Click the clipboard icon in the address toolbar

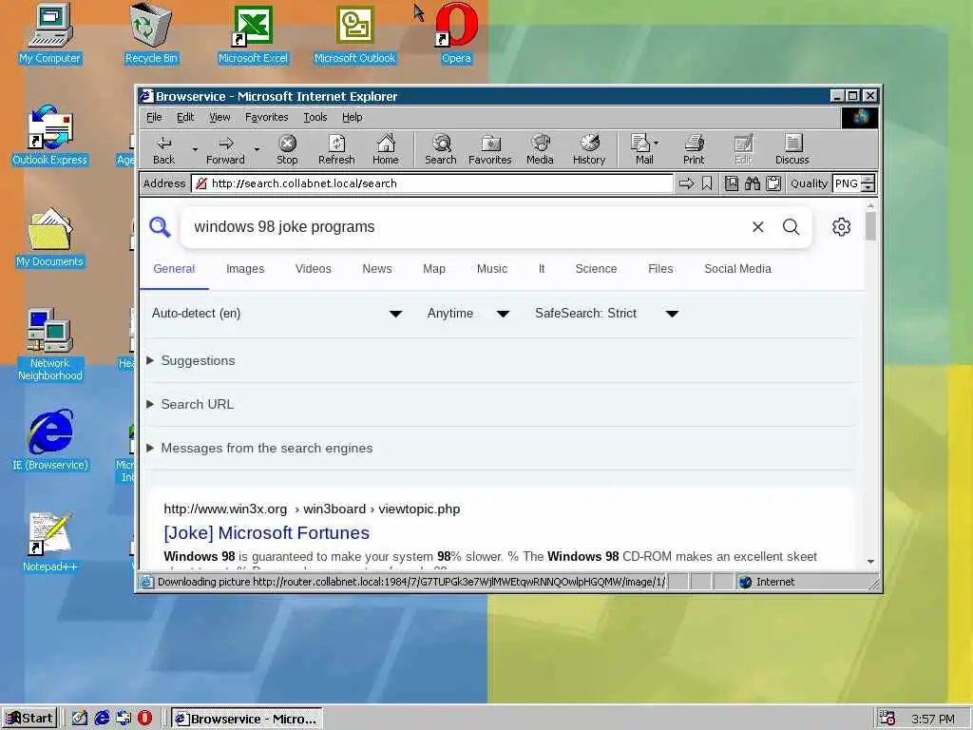773,183
